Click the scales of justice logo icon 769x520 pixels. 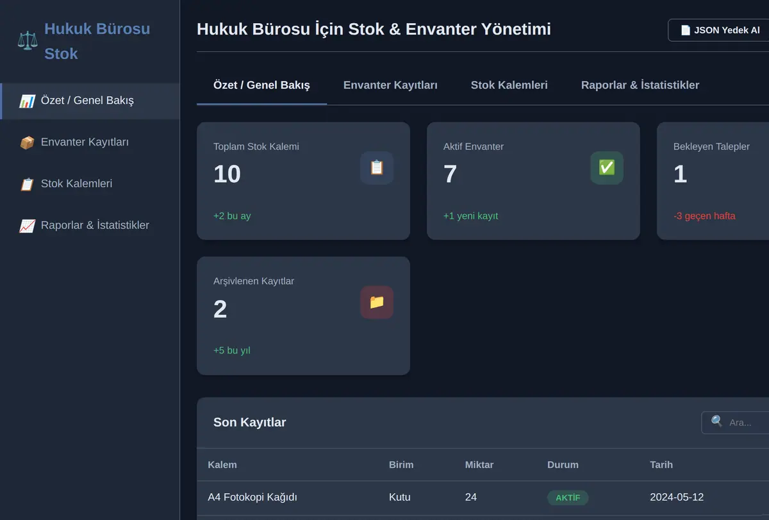point(28,41)
